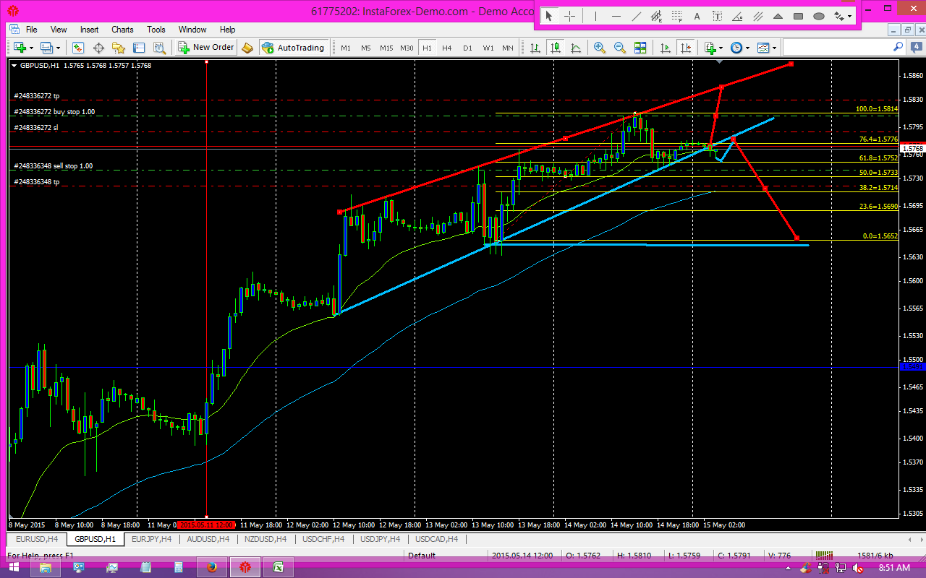Enable chart auto scroll

[665, 48]
